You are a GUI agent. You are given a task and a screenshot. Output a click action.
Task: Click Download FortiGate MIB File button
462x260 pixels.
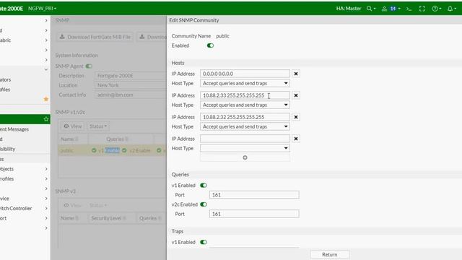coord(95,37)
